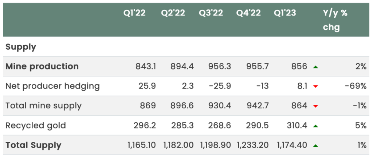373x158 pixels.
Task: Click the Y/y % chg header
Action: 335,20
